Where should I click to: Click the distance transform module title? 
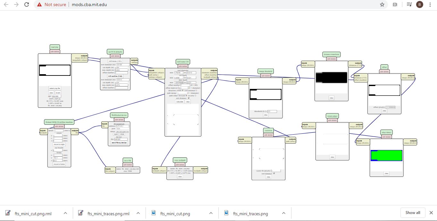332,54
